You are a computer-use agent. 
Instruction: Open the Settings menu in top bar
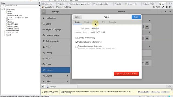tap(68, 7)
